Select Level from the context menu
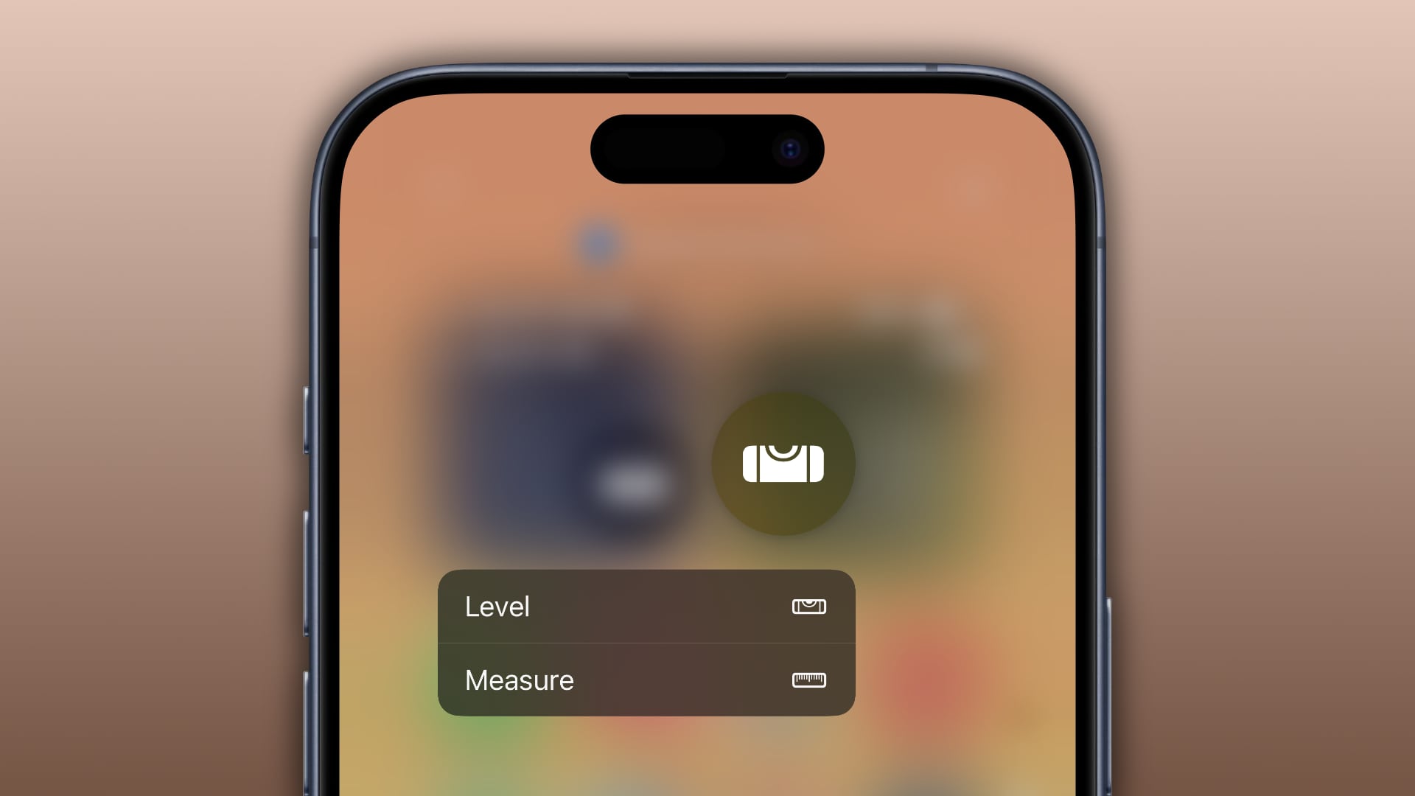Image resolution: width=1415 pixels, height=796 pixels. point(644,606)
